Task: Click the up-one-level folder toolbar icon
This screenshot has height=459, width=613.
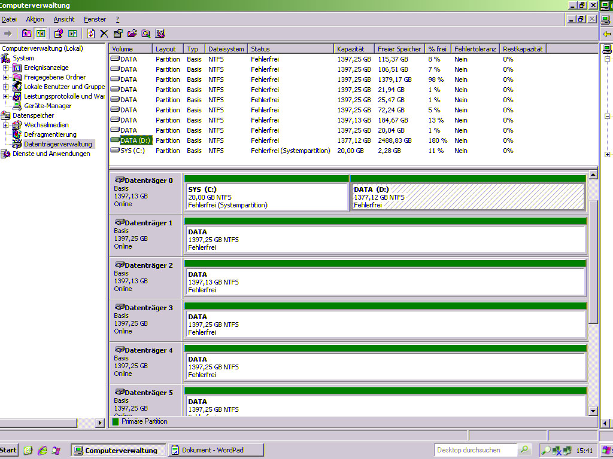Action: coord(26,33)
